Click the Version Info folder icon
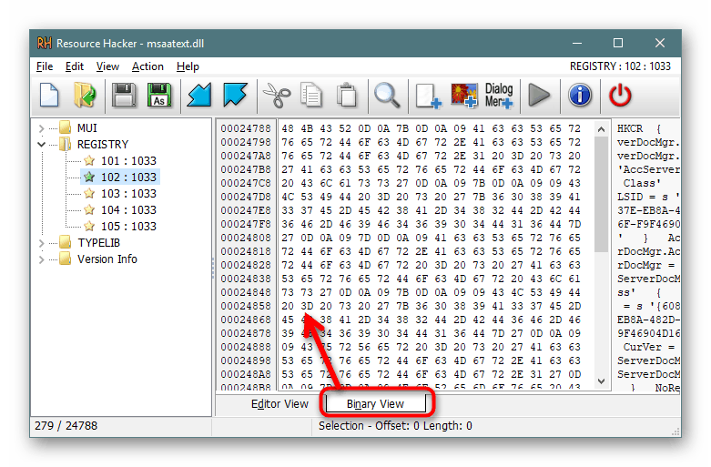Screen dimensions: 711x467 click(66, 259)
